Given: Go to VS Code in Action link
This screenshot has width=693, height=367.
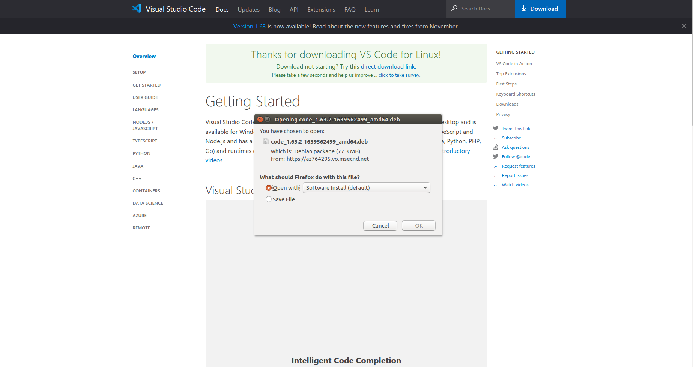Looking at the screenshot, I should [514, 64].
